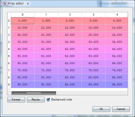This screenshot has height=117, width=135.
Task: Select the cell containing 40.000
Action: click(x=23, y=49)
